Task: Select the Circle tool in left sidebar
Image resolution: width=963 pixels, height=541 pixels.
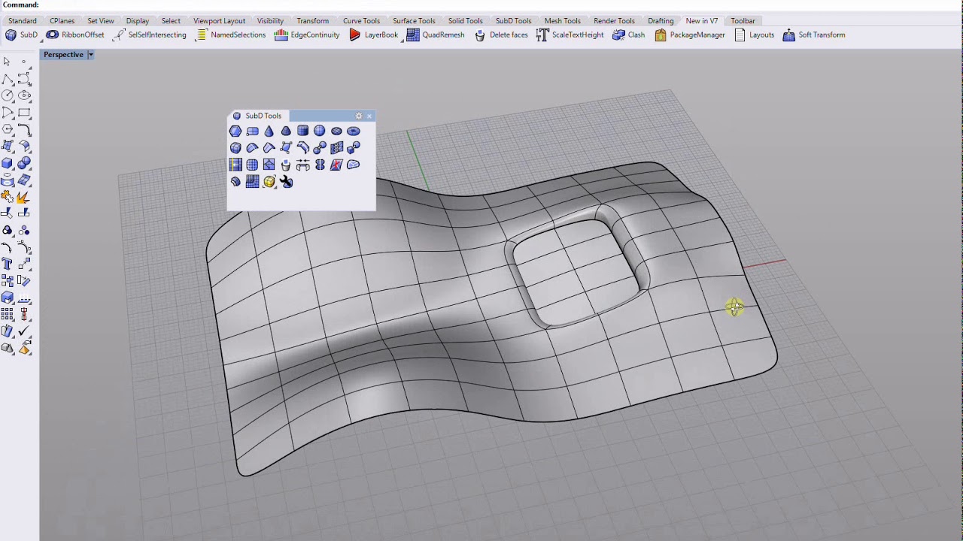Action: [8, 95]
